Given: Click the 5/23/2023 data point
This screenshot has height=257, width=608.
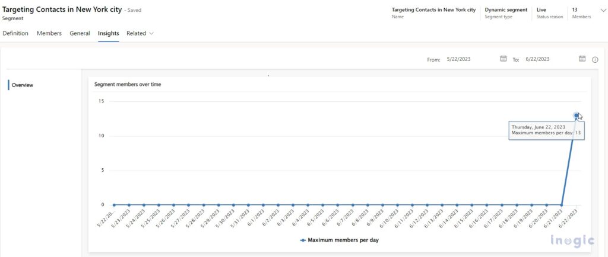Looking at the screenshot, I should pyautogui.click(x=129, y=205).
